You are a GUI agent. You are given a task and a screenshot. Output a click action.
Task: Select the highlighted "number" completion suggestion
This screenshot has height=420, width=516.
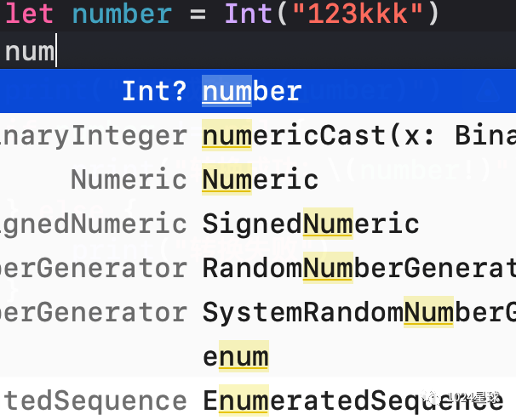pos(252,91)
